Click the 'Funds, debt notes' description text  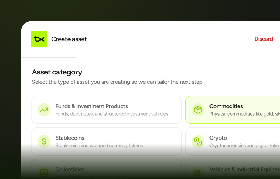[x=112, y=114]
